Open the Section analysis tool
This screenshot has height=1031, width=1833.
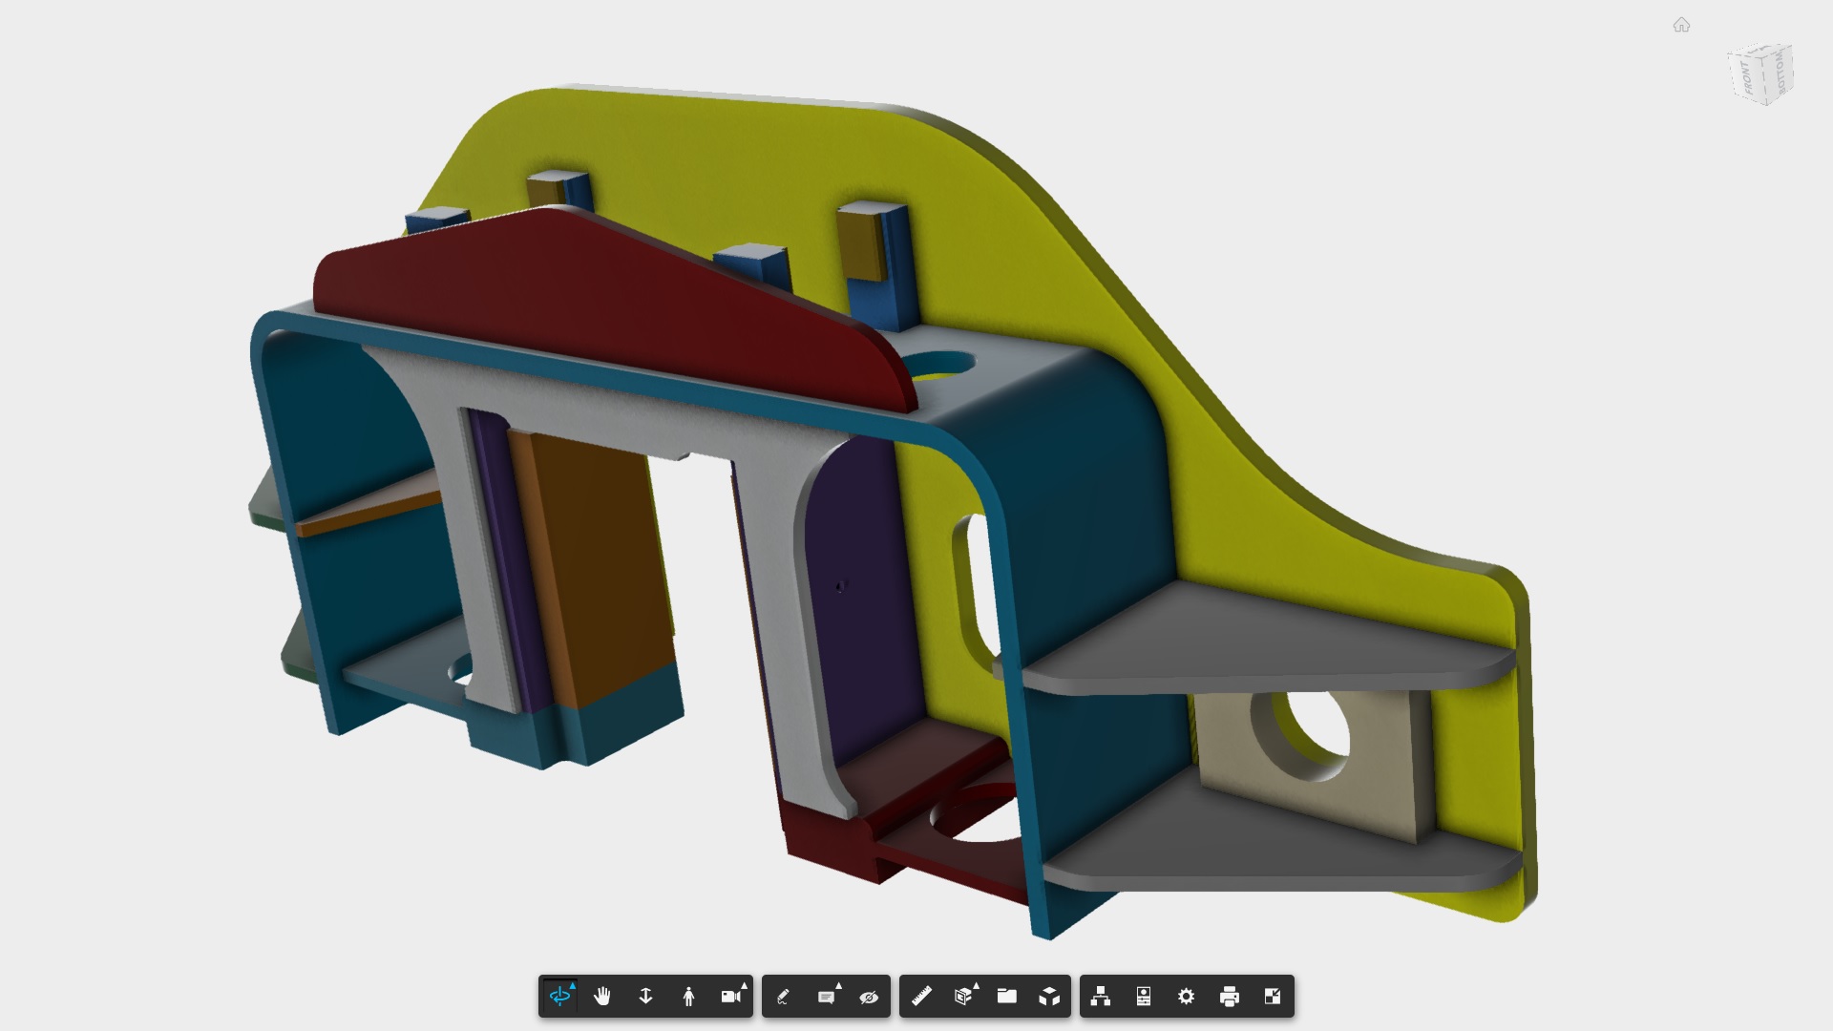pyautogui.click(x=963, y=997)
